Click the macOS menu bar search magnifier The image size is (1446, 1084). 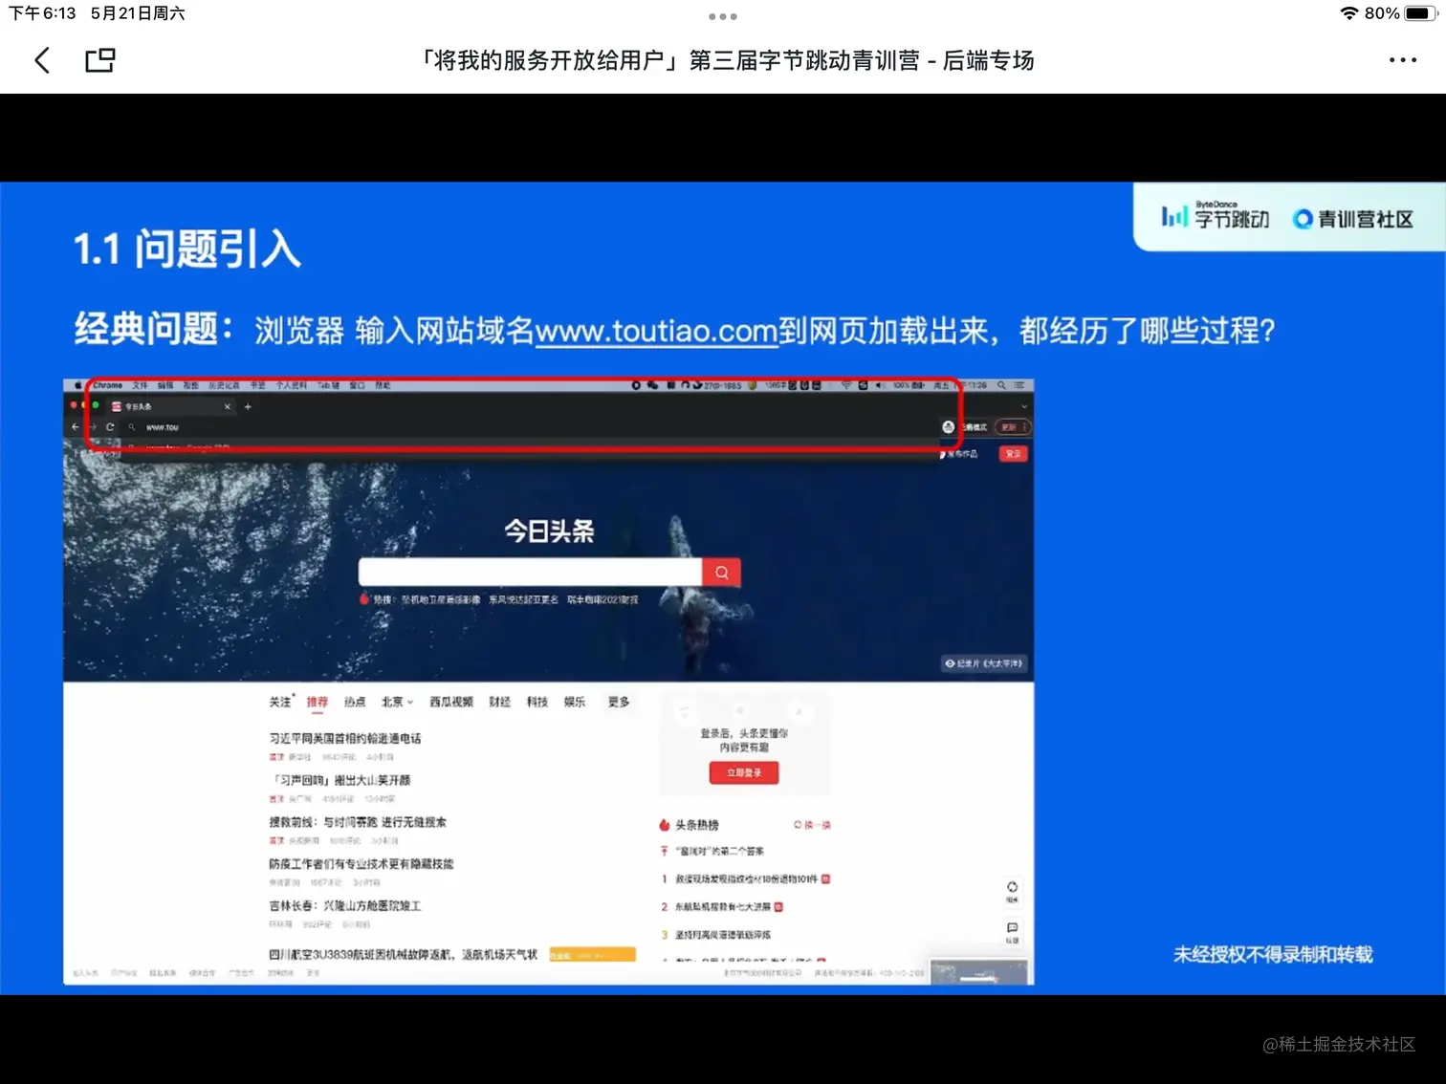tap(1001, 385)
